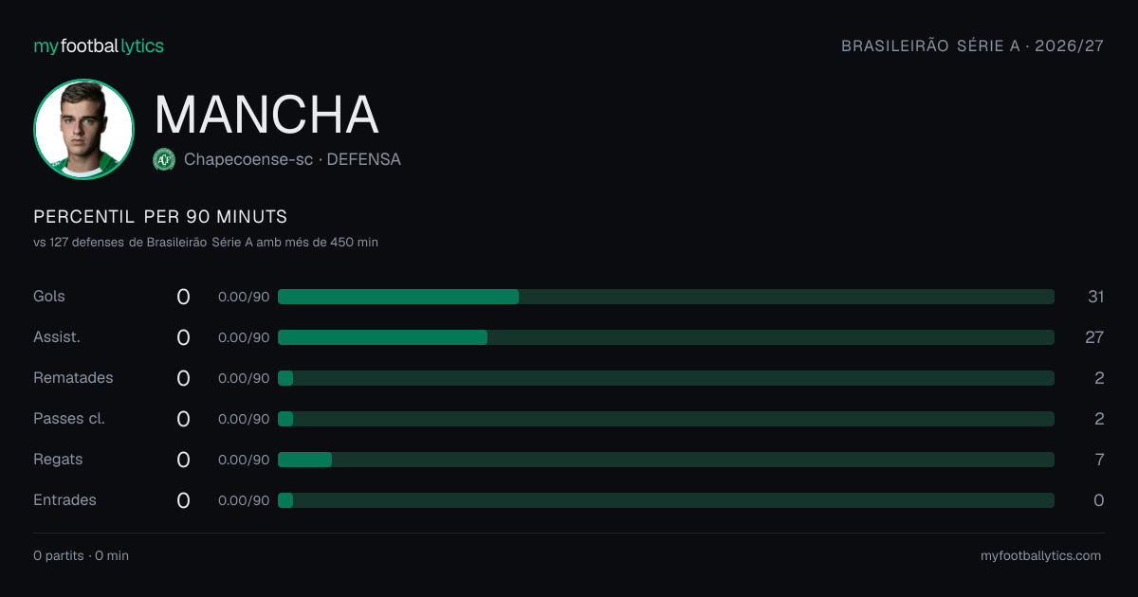Viewport: 1138px width, 597px height.
Task: Click the Brasileirão Série A 2026/27 label
Action: coord(973,46)
